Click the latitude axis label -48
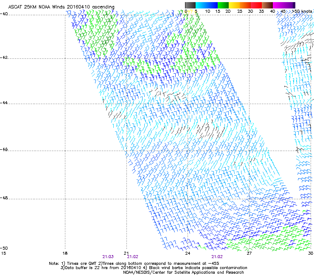This screenshot has height=275, width=314. [4, 198]
